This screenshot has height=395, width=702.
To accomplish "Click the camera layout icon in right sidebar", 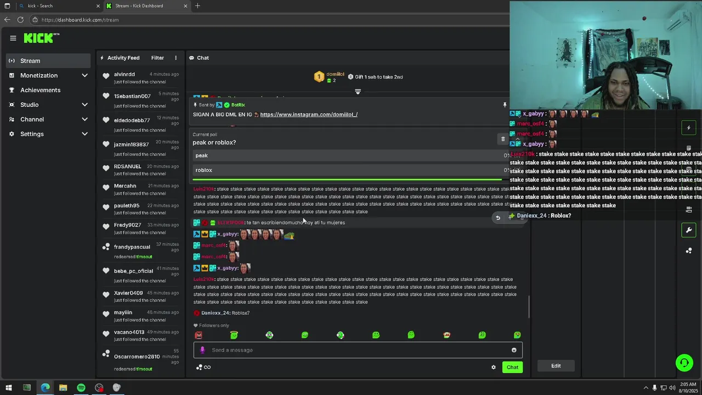I will coord(689,210).
